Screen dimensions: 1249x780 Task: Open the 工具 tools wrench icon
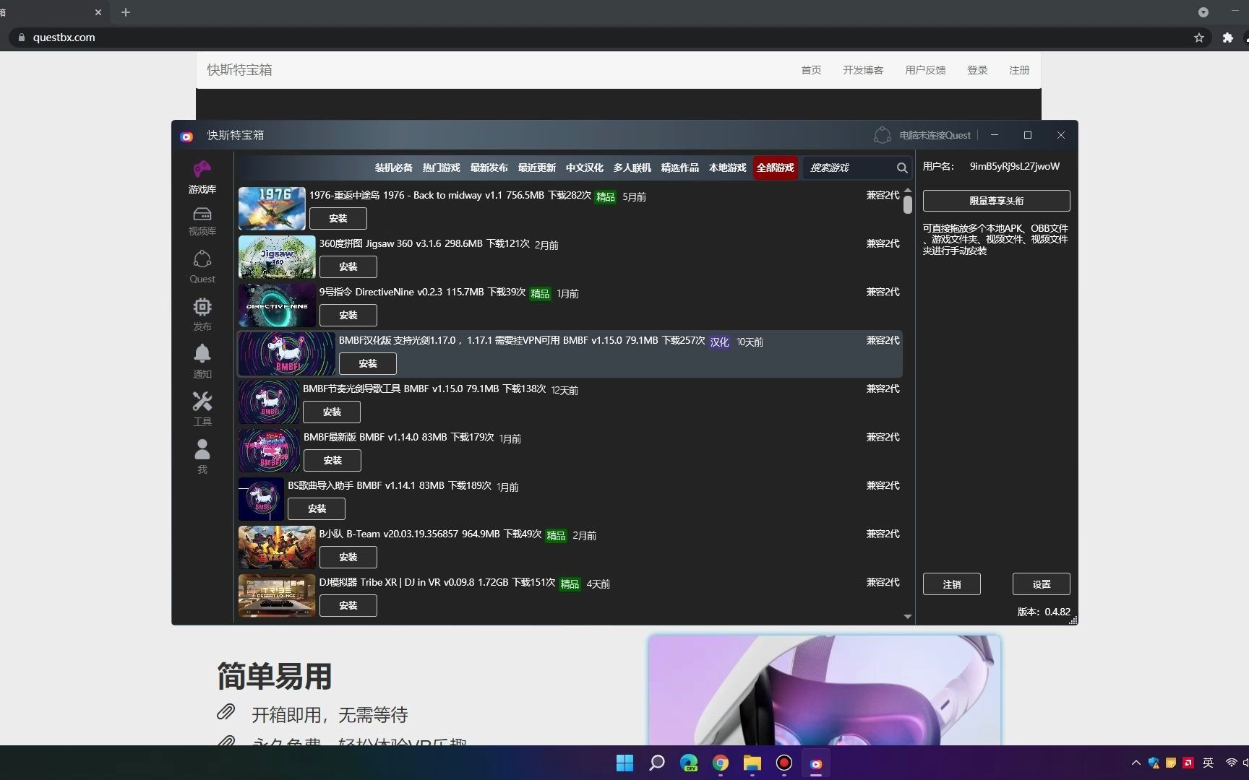pos(202,401)
